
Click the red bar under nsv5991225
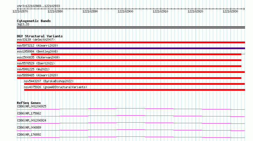point(131,72)
